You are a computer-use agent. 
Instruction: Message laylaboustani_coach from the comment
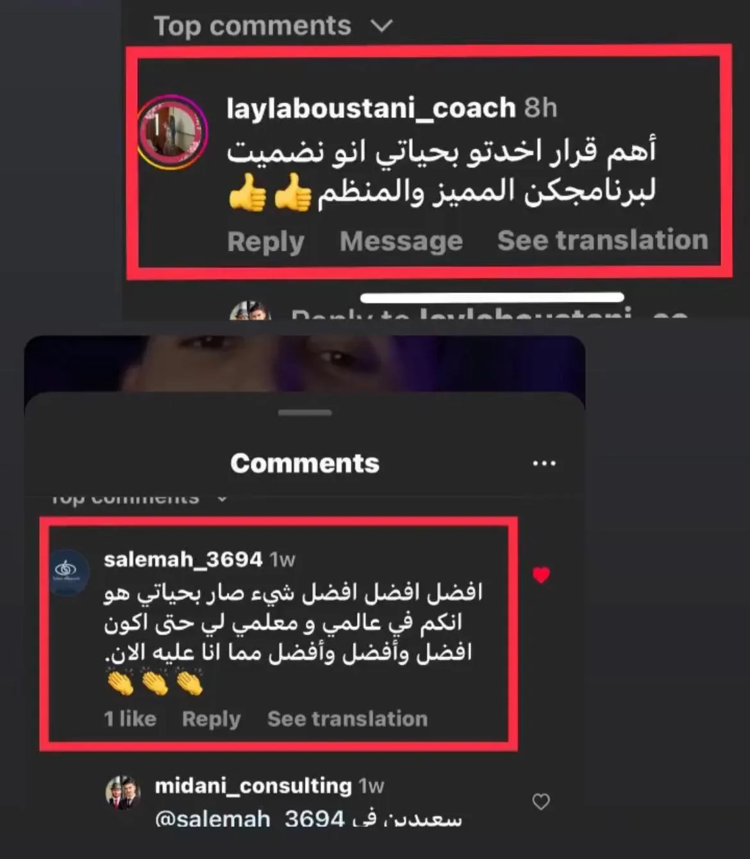(x=401, y=241)
